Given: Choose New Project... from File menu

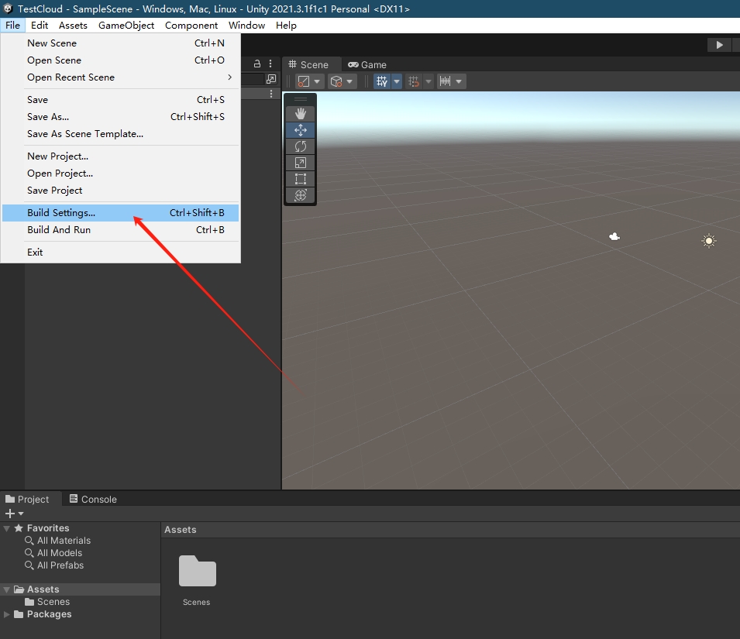Looking at the screenshot, I should coord(120,156).
